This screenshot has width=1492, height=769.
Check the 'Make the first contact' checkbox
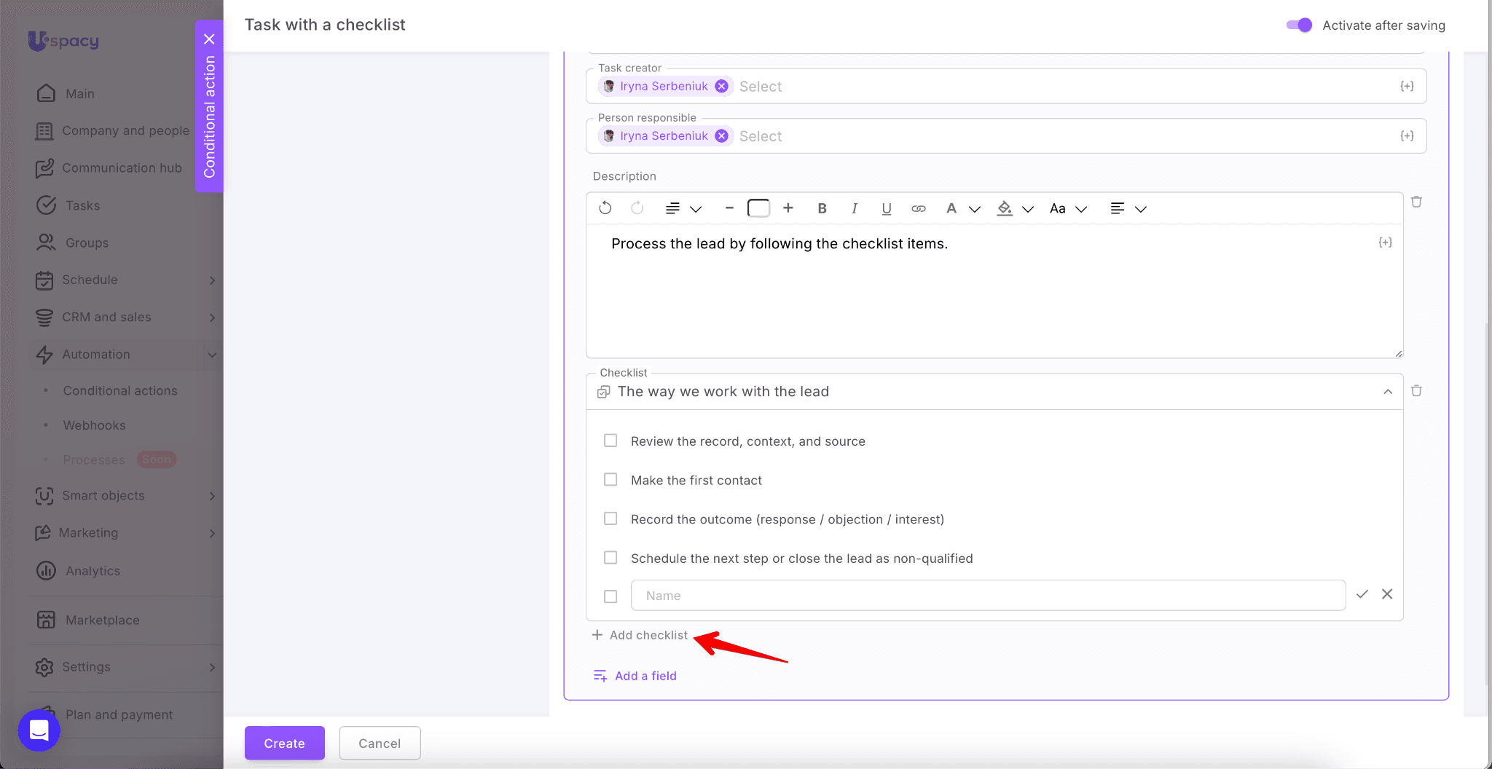pyautogui.click(x=610, y=480)
